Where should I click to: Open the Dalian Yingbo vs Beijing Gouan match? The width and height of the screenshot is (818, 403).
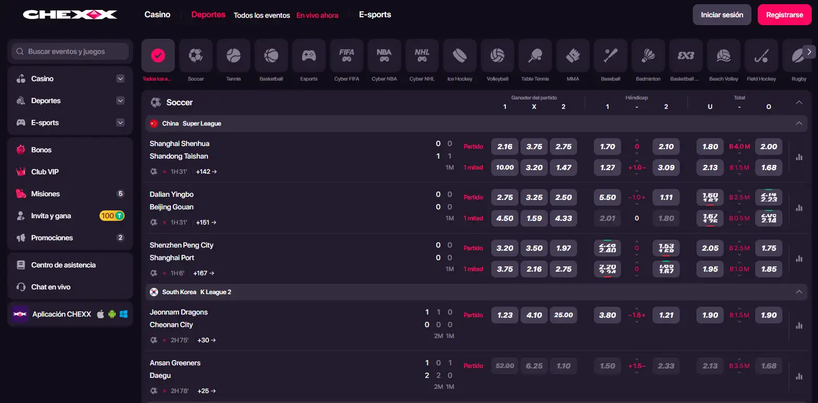[x=172, y=200]
